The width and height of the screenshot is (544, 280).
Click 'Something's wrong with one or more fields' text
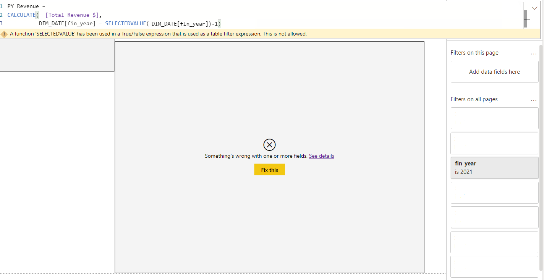(256, 156)
